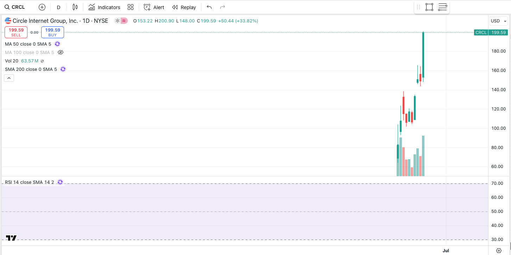The height and width of the screenshot is (255, 511).
Task: Click the SMA 200 refresh icon
Action: pos(63,69)
